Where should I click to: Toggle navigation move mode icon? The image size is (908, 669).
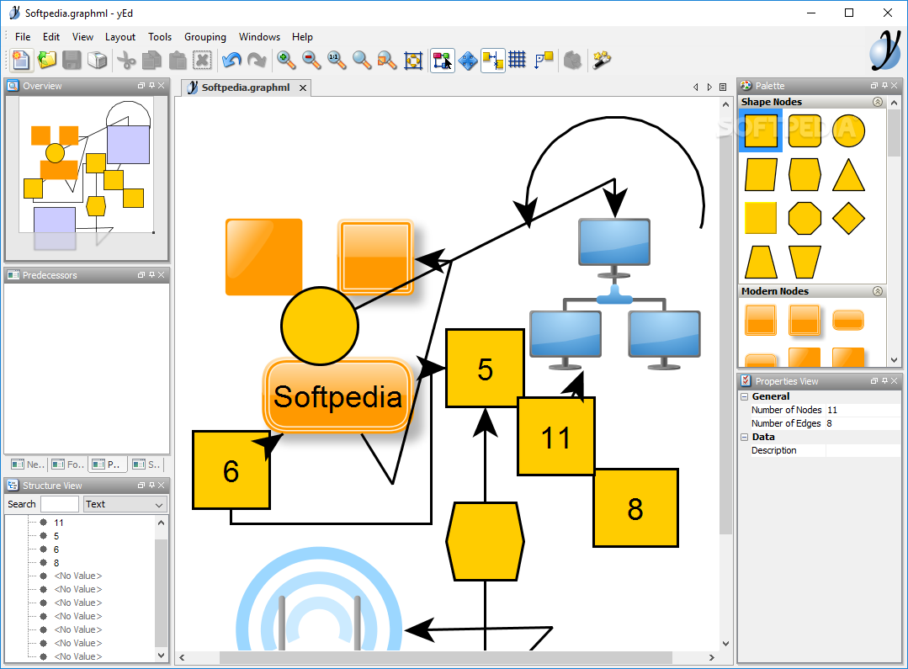coord(468,61)
